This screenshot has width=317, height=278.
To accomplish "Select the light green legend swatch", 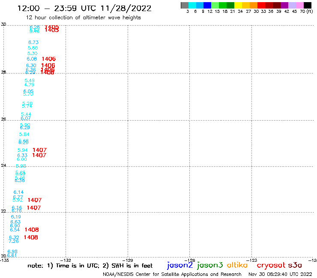I will point(215,5).
